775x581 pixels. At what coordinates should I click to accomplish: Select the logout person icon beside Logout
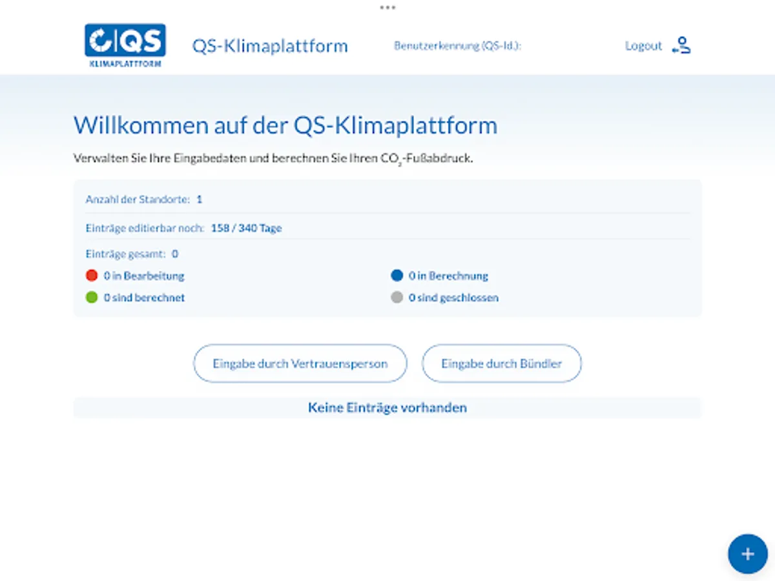coord(682,45)
